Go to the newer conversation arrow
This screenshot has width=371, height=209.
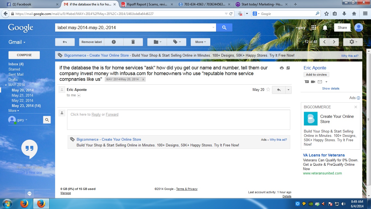324,42
